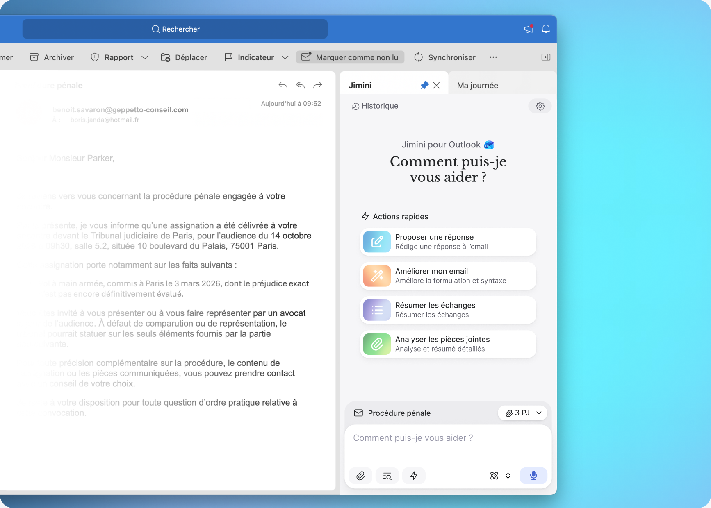Click the Actions rapides heading
Viewport: 711px width, 508px height.
click(395, 217)
